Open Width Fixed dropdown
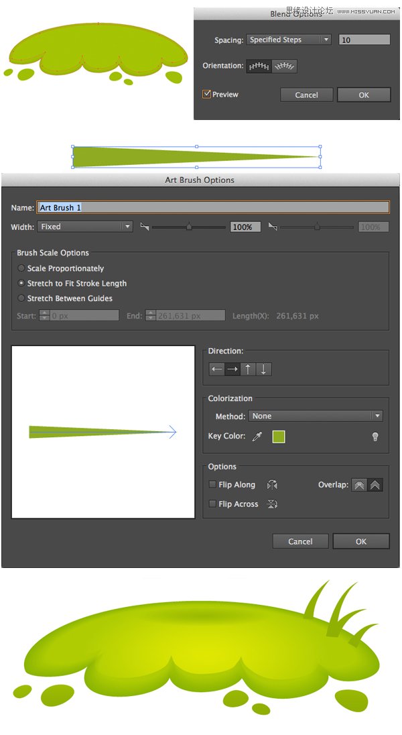Screen dimensions: 402x735 [x=85, y=227]
